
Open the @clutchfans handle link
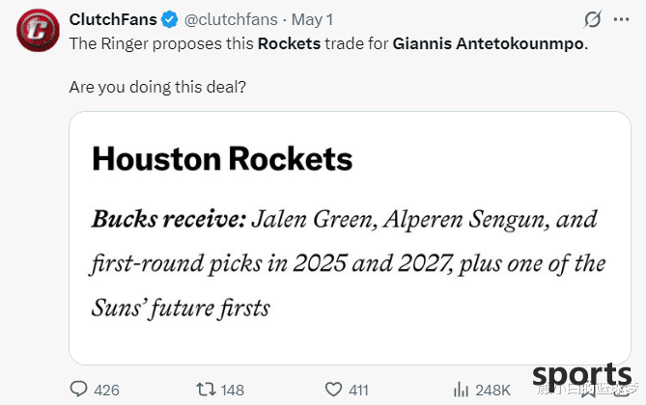[231, 19]
